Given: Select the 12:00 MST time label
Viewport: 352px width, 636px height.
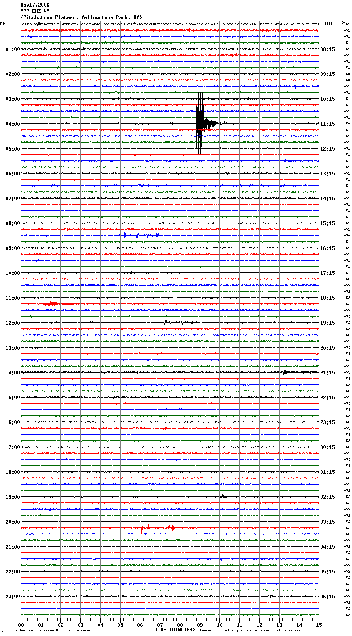Looking at the screenshot, I should (x=12, y=323).
